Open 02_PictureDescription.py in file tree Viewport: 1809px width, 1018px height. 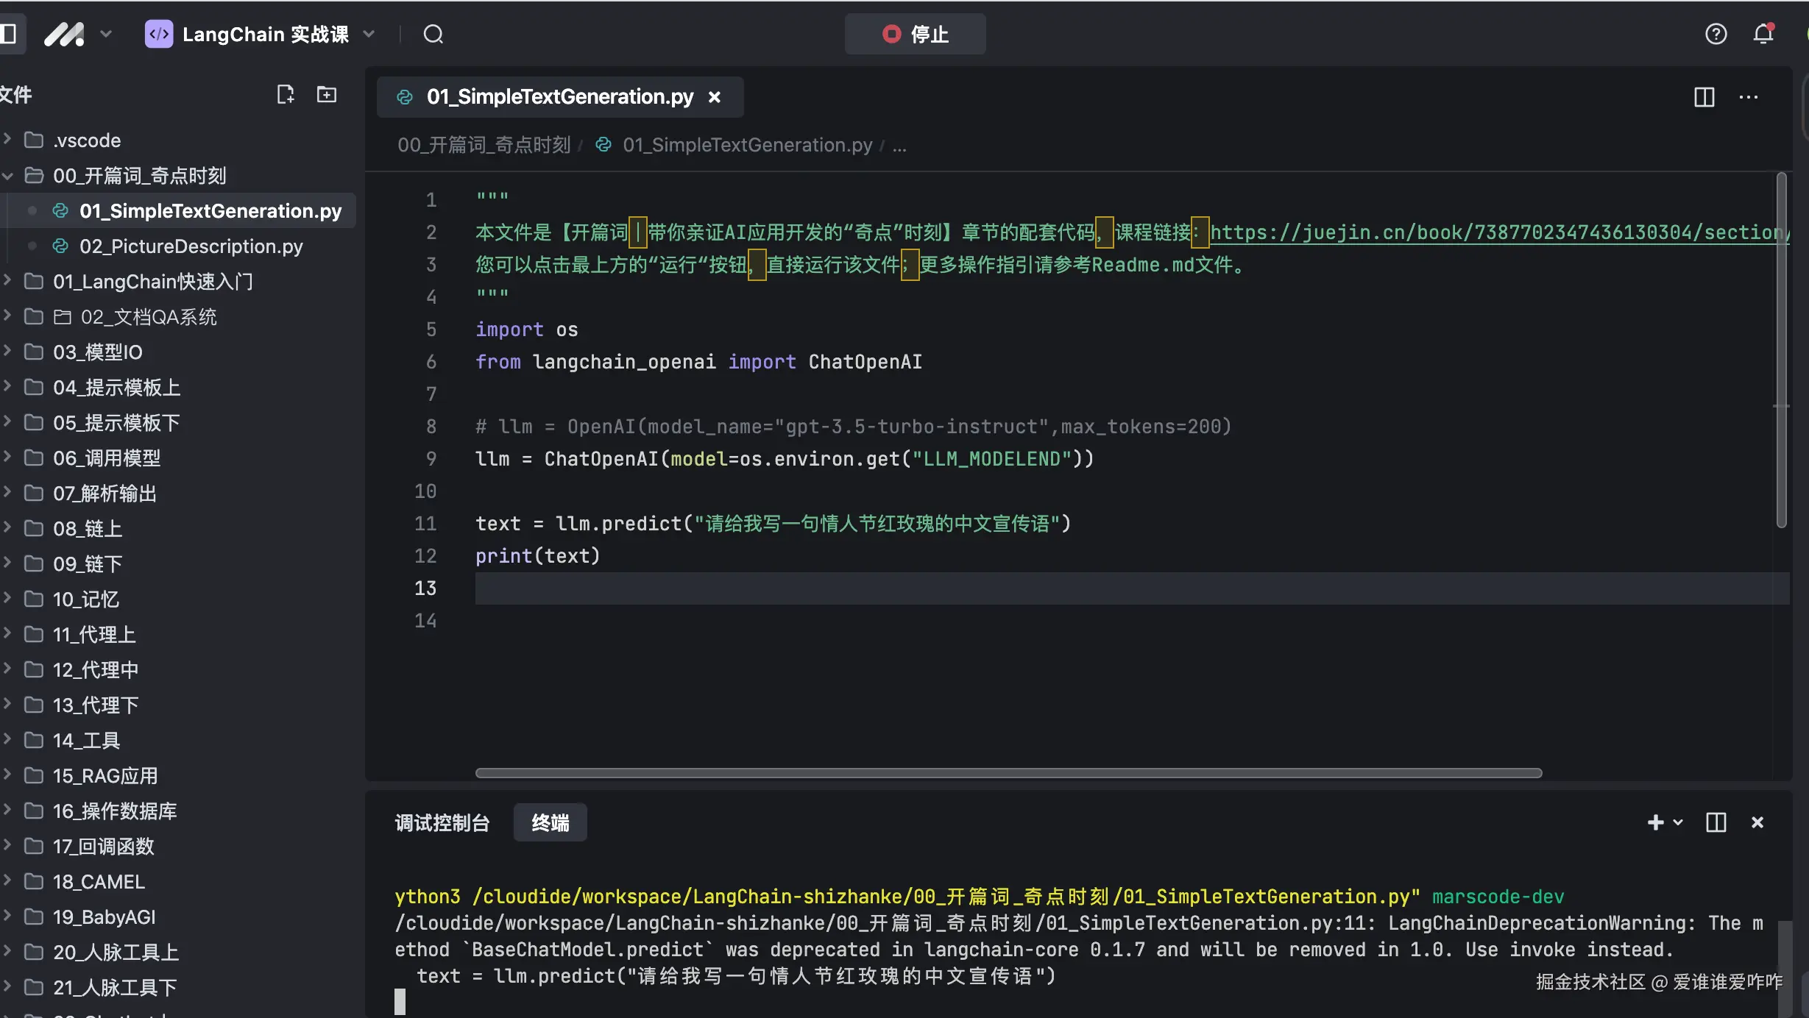(x=191, y=246)
